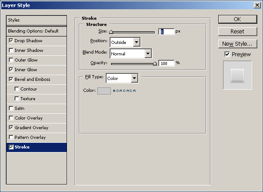Close the Layer Style dialog
This screenshot has height=192, width=263.
pyautogui.click(x=257, y=5)
